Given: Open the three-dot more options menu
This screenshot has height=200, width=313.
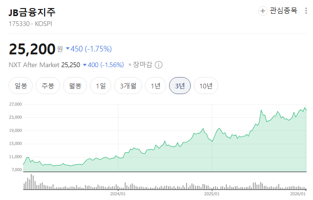Looking at the screenshot, I should click(x=306, y=10).
